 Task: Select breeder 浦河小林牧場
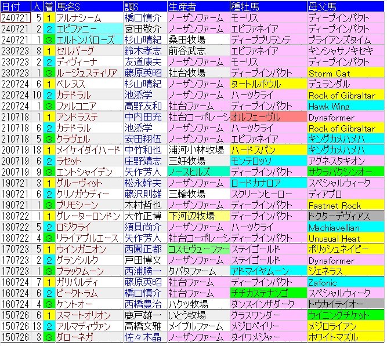(x=198, y=150)
